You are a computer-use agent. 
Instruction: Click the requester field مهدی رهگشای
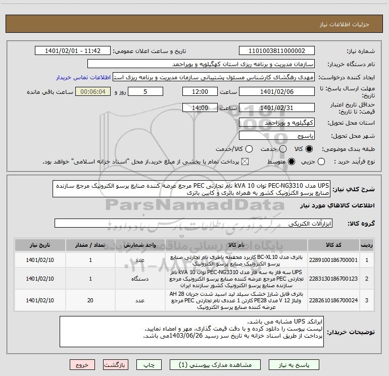214,77
